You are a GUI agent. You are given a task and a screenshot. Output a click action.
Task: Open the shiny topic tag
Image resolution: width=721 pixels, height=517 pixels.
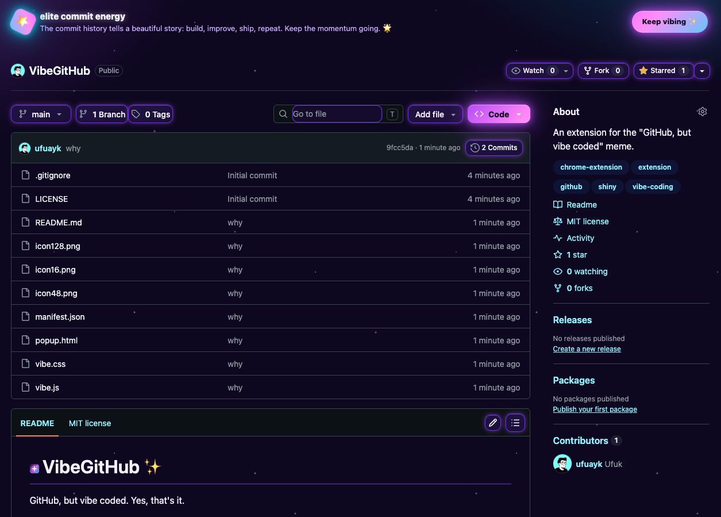pyautogui.click(x=607, y=187)
